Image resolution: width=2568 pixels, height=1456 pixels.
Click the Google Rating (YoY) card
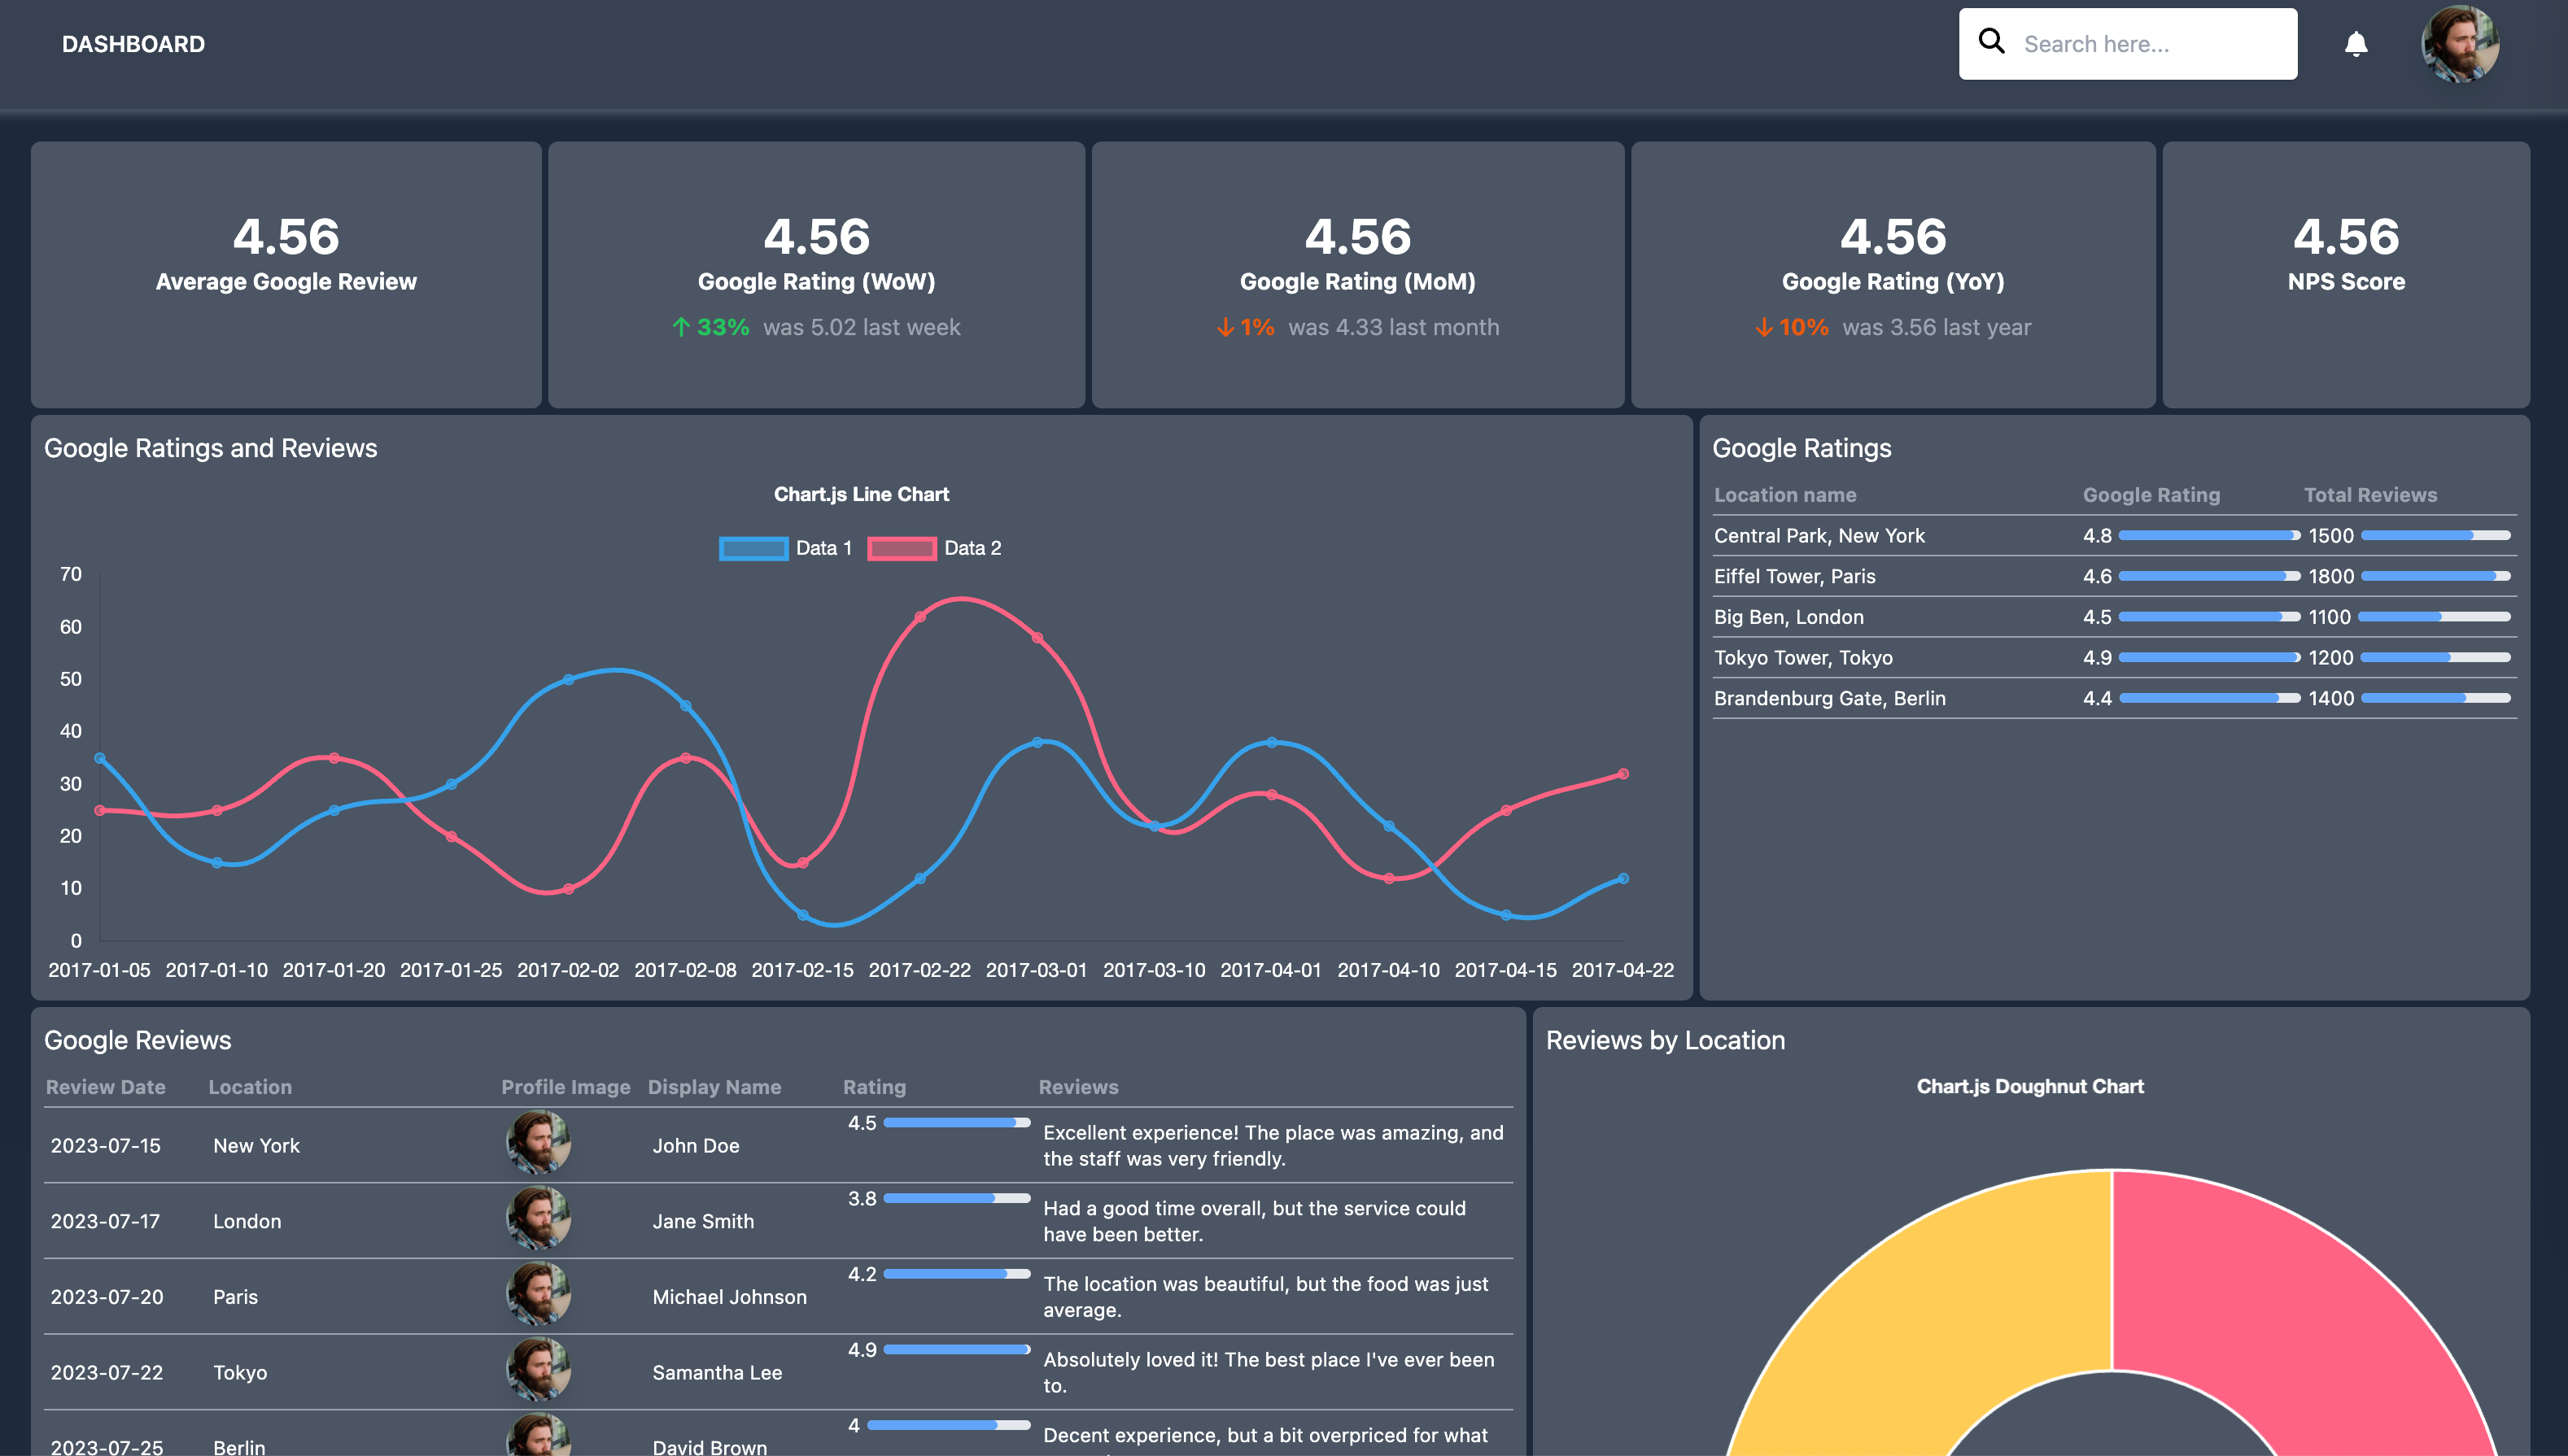(1893, 274)
